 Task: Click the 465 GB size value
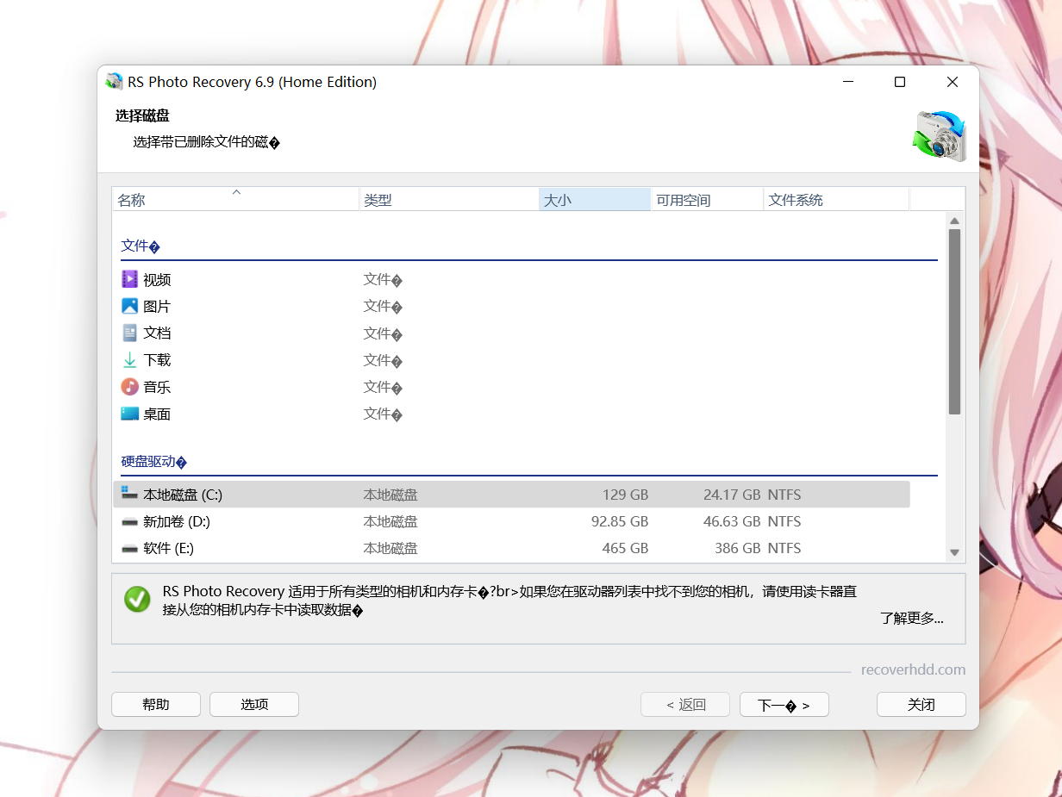625,548
